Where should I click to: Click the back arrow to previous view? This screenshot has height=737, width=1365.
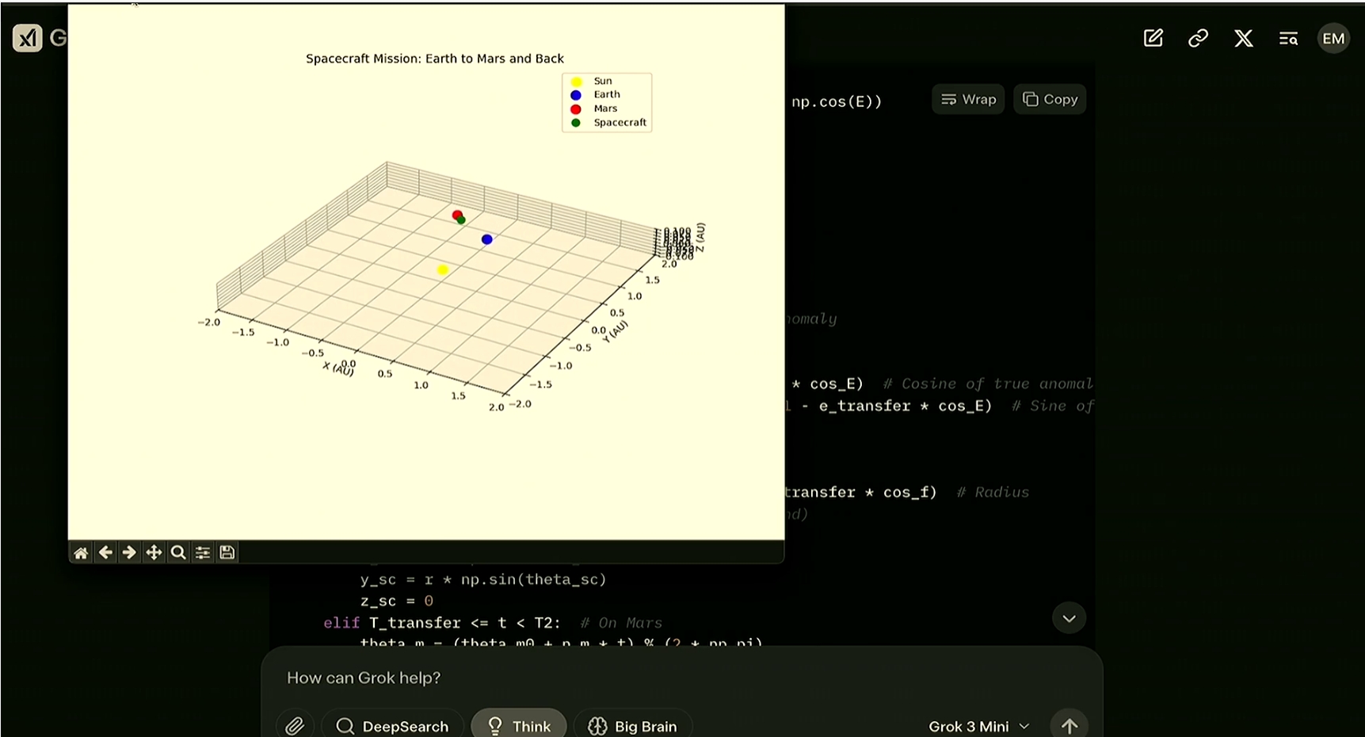pos(105,552)
